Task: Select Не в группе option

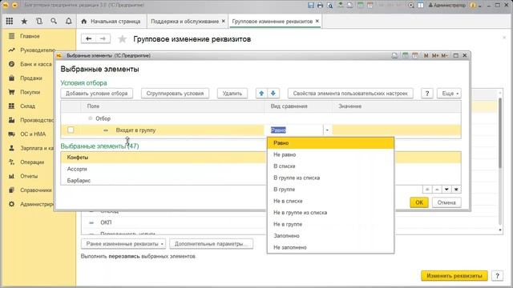Action: tap(330, 224)
